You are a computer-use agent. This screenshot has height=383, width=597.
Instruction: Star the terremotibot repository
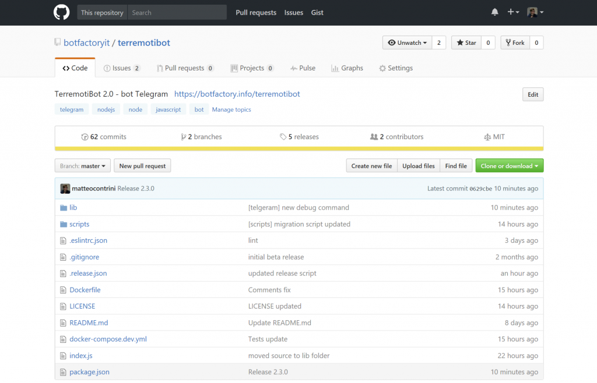point(466,42)
